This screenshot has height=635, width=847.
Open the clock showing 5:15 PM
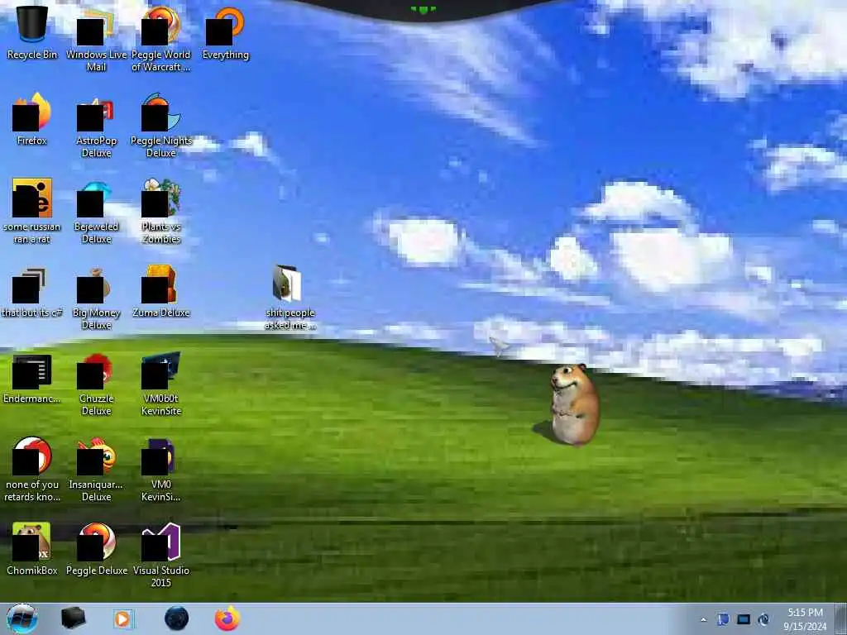(805, 619)
